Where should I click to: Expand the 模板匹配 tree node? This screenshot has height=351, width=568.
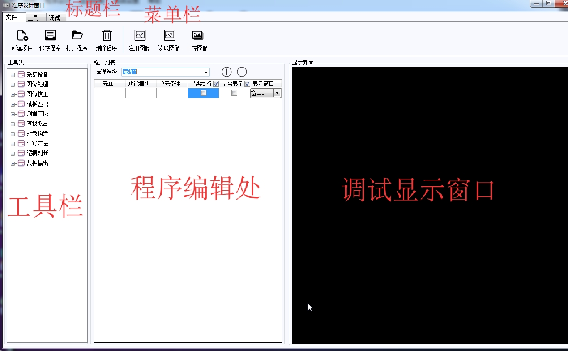[x=13, y=104]
